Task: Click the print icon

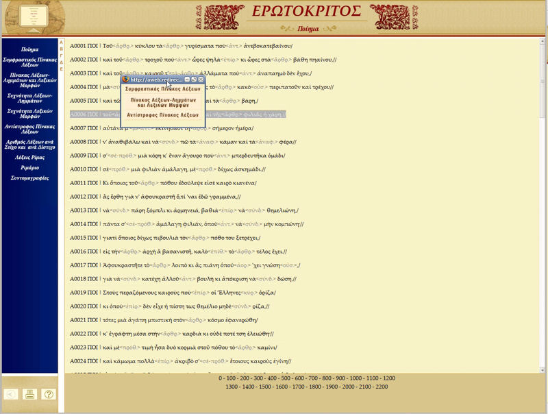Action: 29,393
